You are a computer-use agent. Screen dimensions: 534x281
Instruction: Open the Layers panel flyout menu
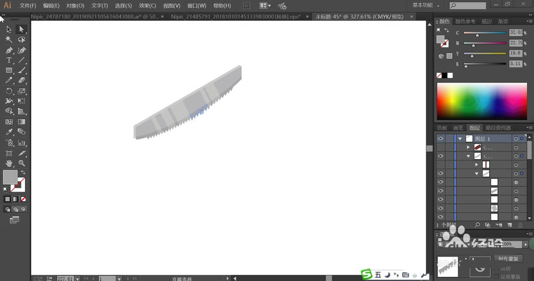[530, 128]
